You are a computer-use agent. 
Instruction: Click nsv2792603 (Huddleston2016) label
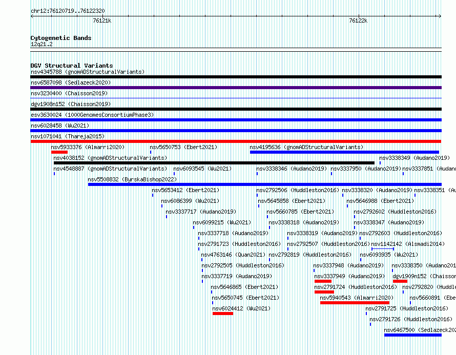[401, 233]
